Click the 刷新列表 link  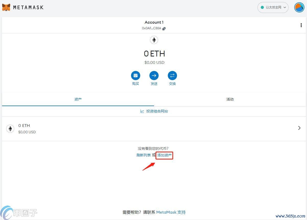pyautogui.click(x=144, y=155)
